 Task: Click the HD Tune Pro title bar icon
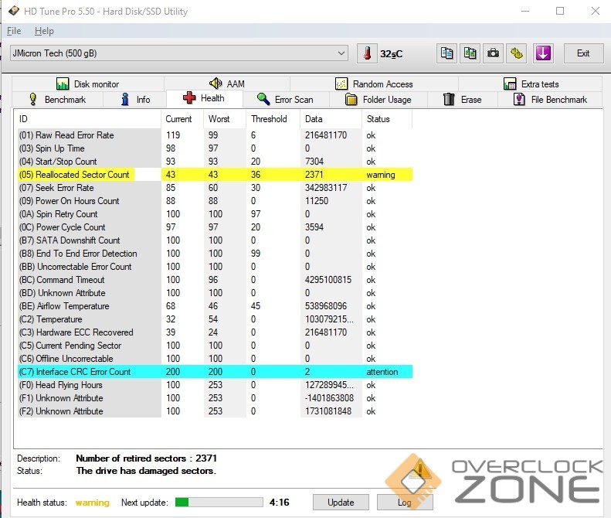[14, 11]
